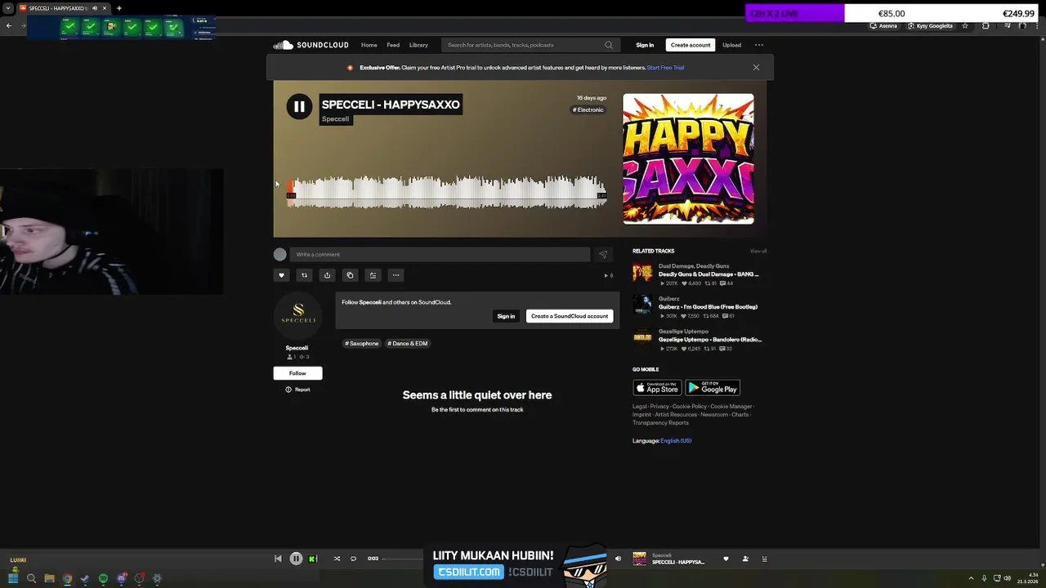Like current track in bottom player bar

point(726,559)
